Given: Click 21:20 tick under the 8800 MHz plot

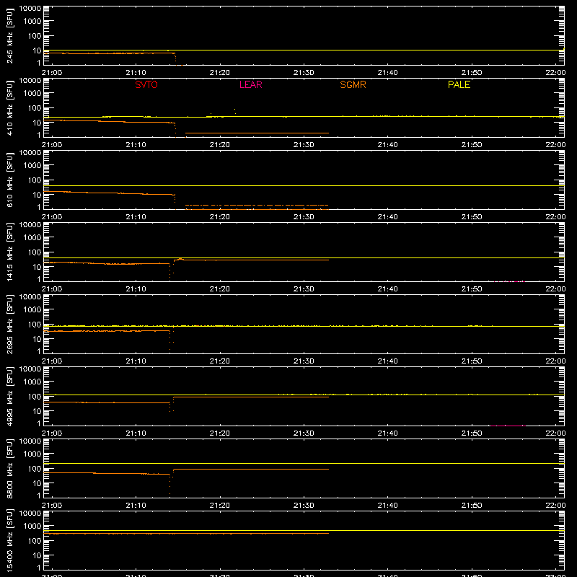Looking at the screenshot, I should pos(220,506).
